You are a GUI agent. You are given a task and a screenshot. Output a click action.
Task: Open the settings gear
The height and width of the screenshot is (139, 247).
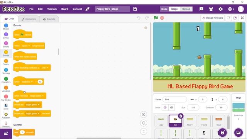point(220,9)
